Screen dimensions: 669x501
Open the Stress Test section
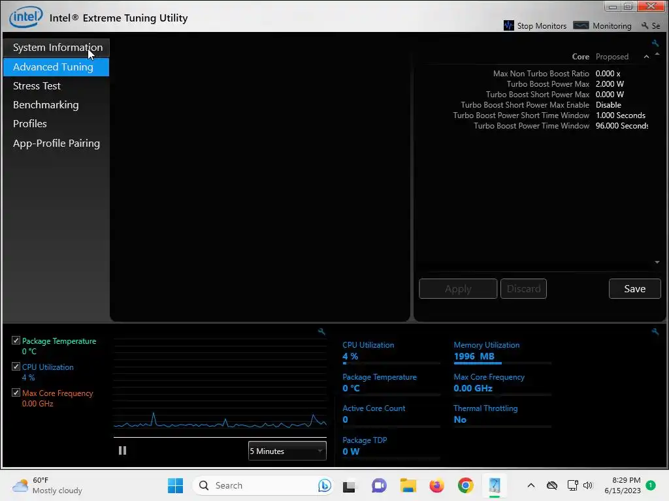tap(37, 85)
